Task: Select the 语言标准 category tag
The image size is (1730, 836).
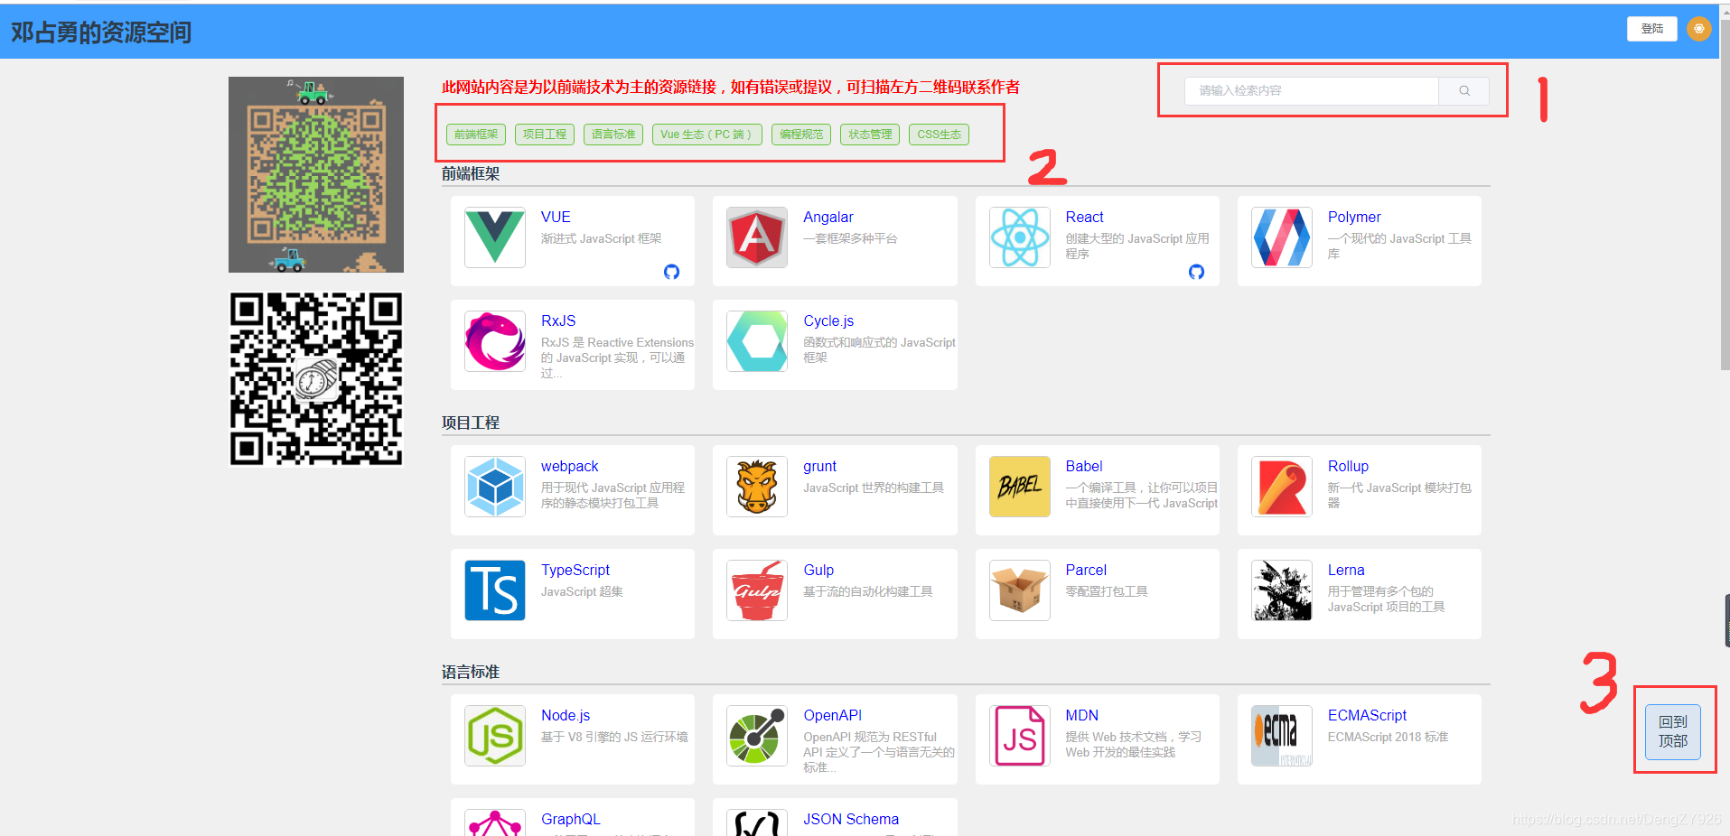Action: pos(613,135)
